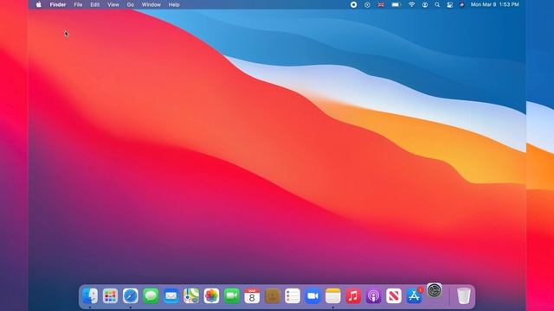Click the date and time clock
The image size is (554, 311).
pyautogui.click(x=494, y=4)
